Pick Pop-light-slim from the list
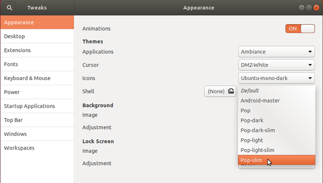Image resolution: width=323 pixels, height=183 pixels. click(276, 150)
